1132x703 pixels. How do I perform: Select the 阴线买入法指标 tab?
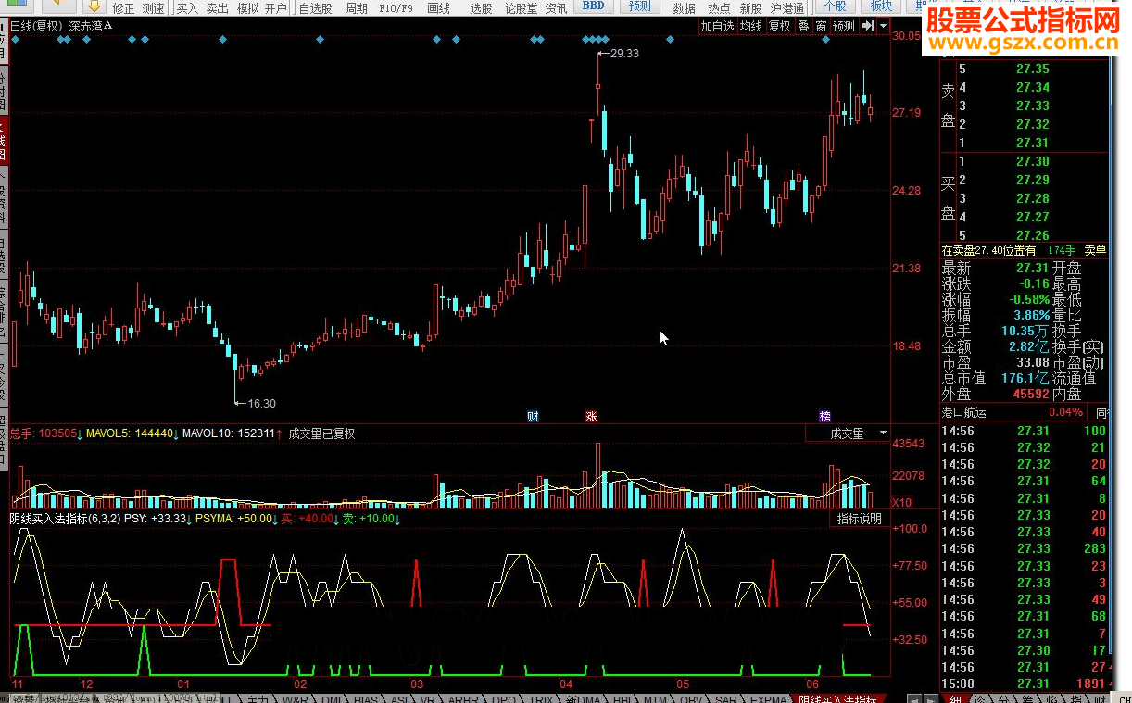coord(837,699)
